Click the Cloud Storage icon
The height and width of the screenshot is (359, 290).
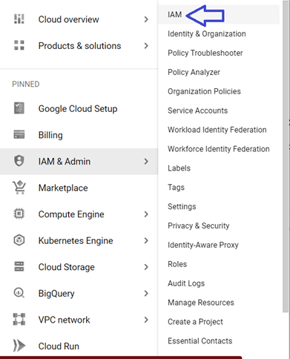pos(19,267)
